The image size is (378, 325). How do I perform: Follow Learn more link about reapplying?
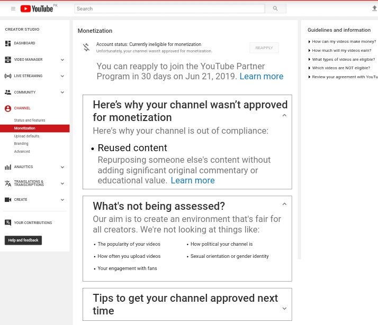[x=262, y=76]
